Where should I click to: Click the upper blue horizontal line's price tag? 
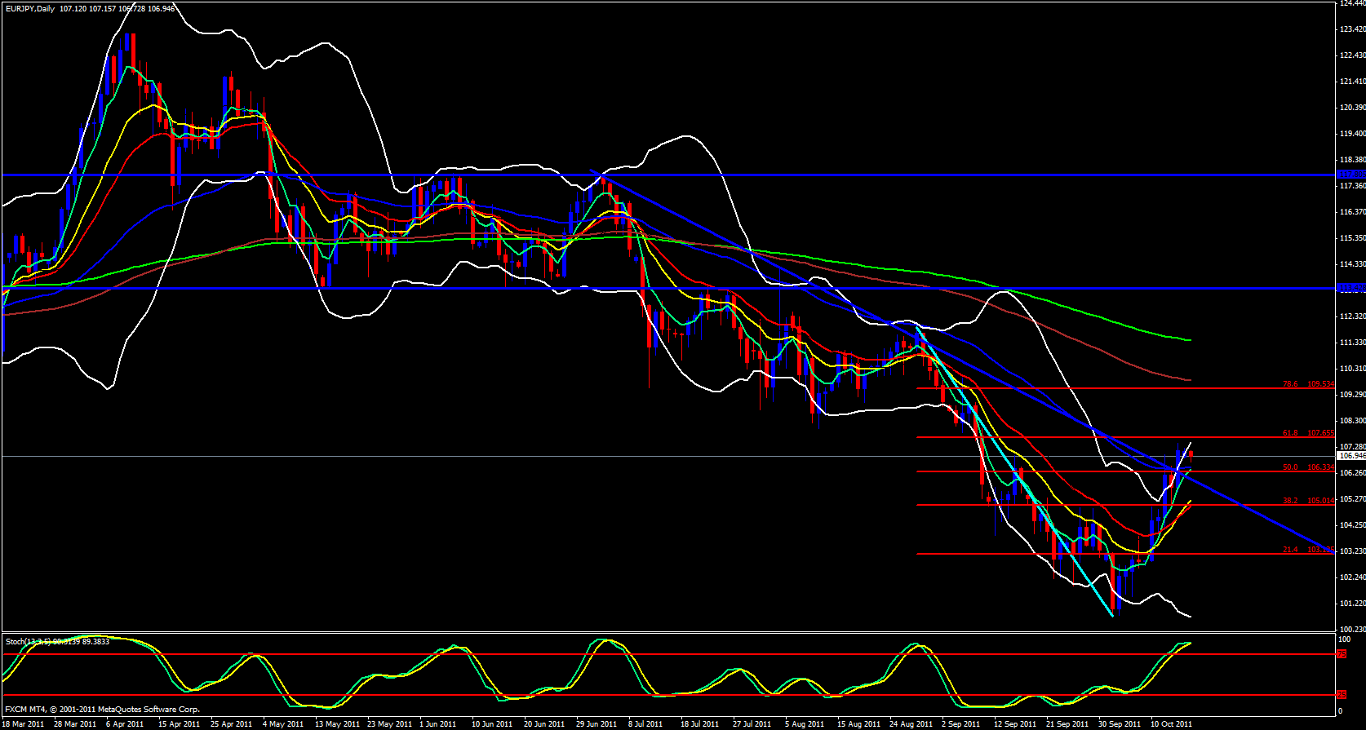(1351, 175)
